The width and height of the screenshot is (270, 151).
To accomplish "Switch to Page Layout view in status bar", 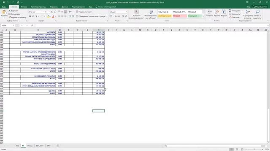I will 237,149.
